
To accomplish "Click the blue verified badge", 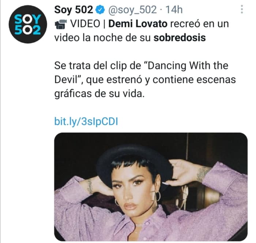I will [100, 10].
